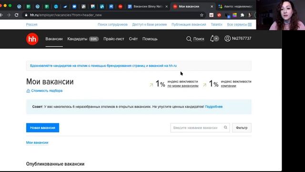Screen dimensions: 305x172
Task: Click the Мои вакансии link below Новая вакансия
Action: (37, 142)
